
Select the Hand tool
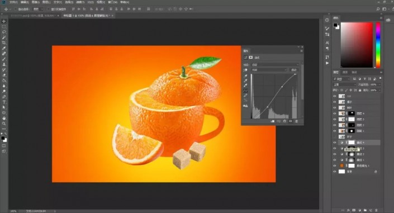point(4,118)
